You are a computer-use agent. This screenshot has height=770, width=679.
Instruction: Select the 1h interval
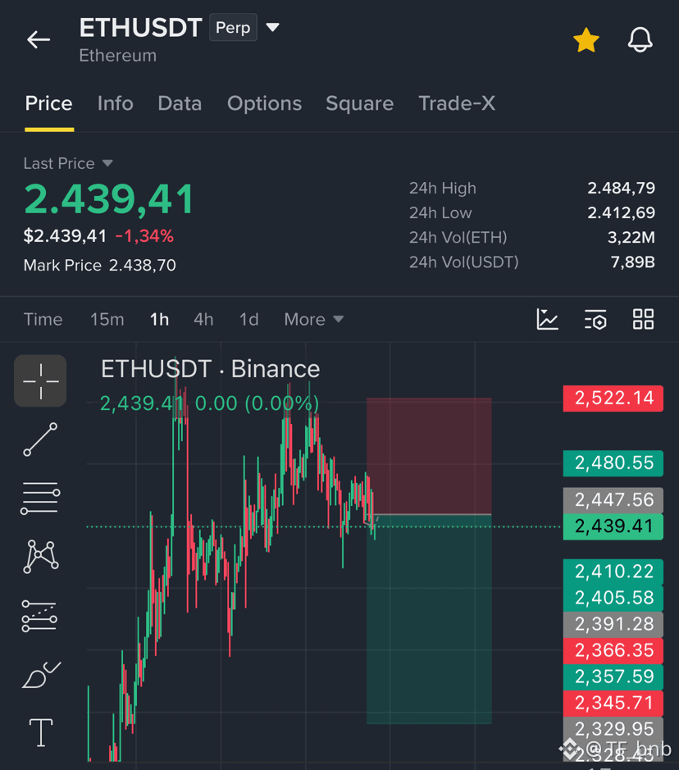pos(159,320)
